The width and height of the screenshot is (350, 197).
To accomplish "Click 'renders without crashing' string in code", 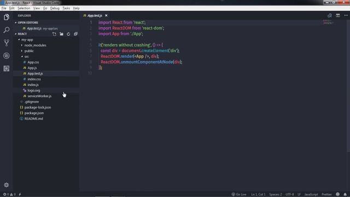I will click(126, 45).
